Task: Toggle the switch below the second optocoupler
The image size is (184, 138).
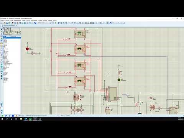Action: (67, 55)
